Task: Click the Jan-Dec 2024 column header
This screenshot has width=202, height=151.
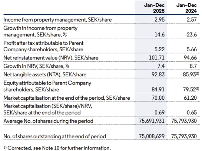Action: (x=187, y=8)
